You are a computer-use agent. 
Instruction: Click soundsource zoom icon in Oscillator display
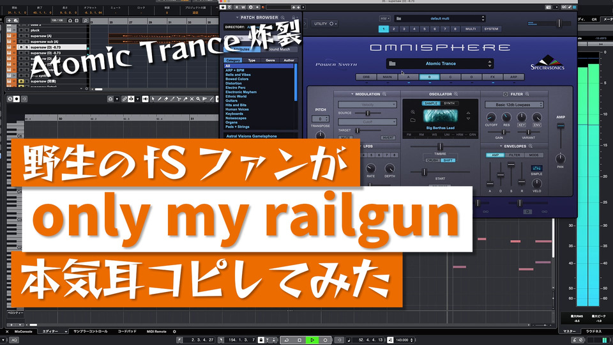pyautogui.click(x=413, y=112)
